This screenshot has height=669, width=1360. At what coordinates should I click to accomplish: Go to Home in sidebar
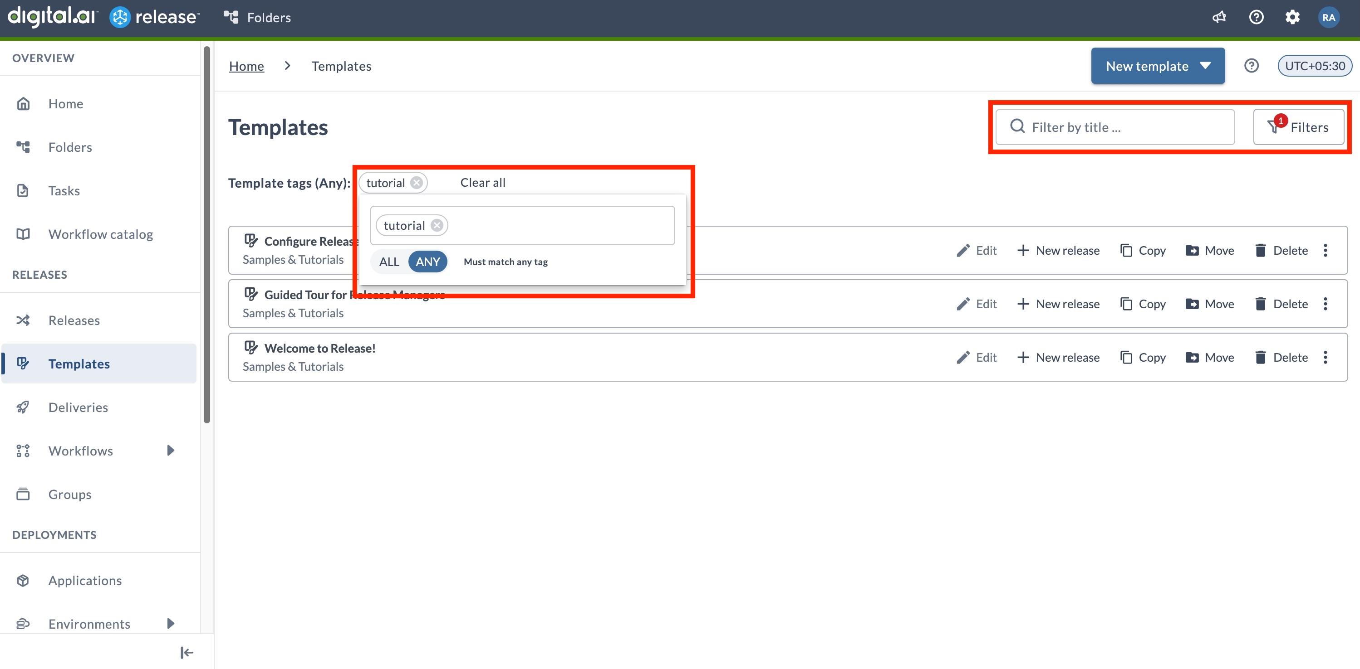tap(99, 104)
